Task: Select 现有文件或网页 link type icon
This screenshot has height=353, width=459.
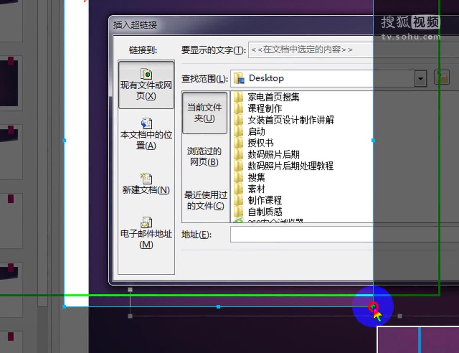Action: pyautogui.click(x=146, y=73)
